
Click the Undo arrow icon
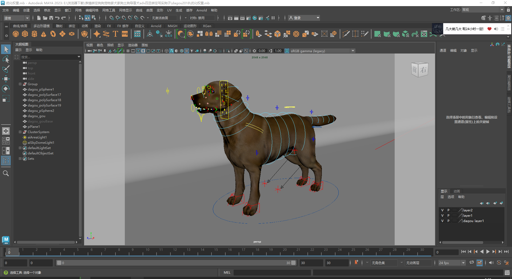coord(57,18)
